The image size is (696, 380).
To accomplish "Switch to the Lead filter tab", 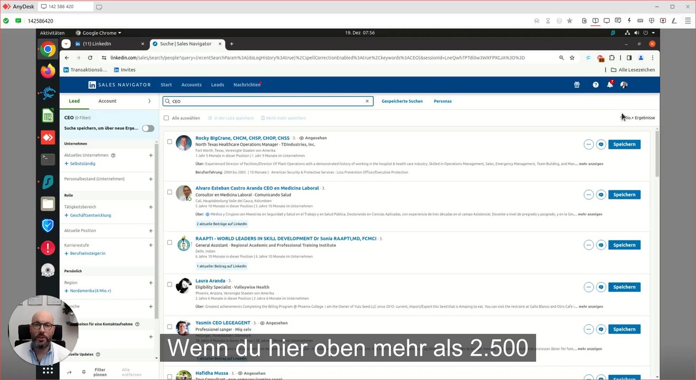I will [74, 101].
